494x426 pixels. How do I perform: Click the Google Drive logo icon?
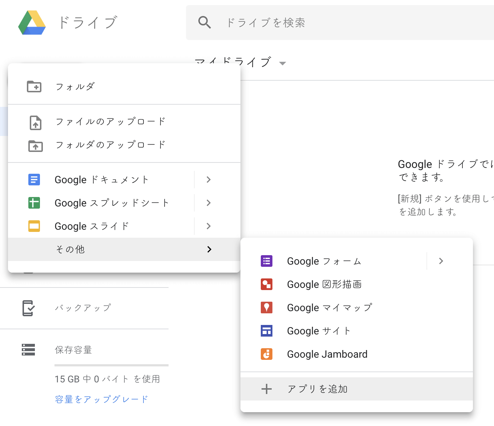32,23
